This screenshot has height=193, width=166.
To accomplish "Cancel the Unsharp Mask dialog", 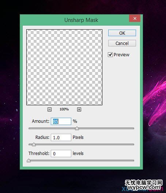I will click(x=122, y=43).
